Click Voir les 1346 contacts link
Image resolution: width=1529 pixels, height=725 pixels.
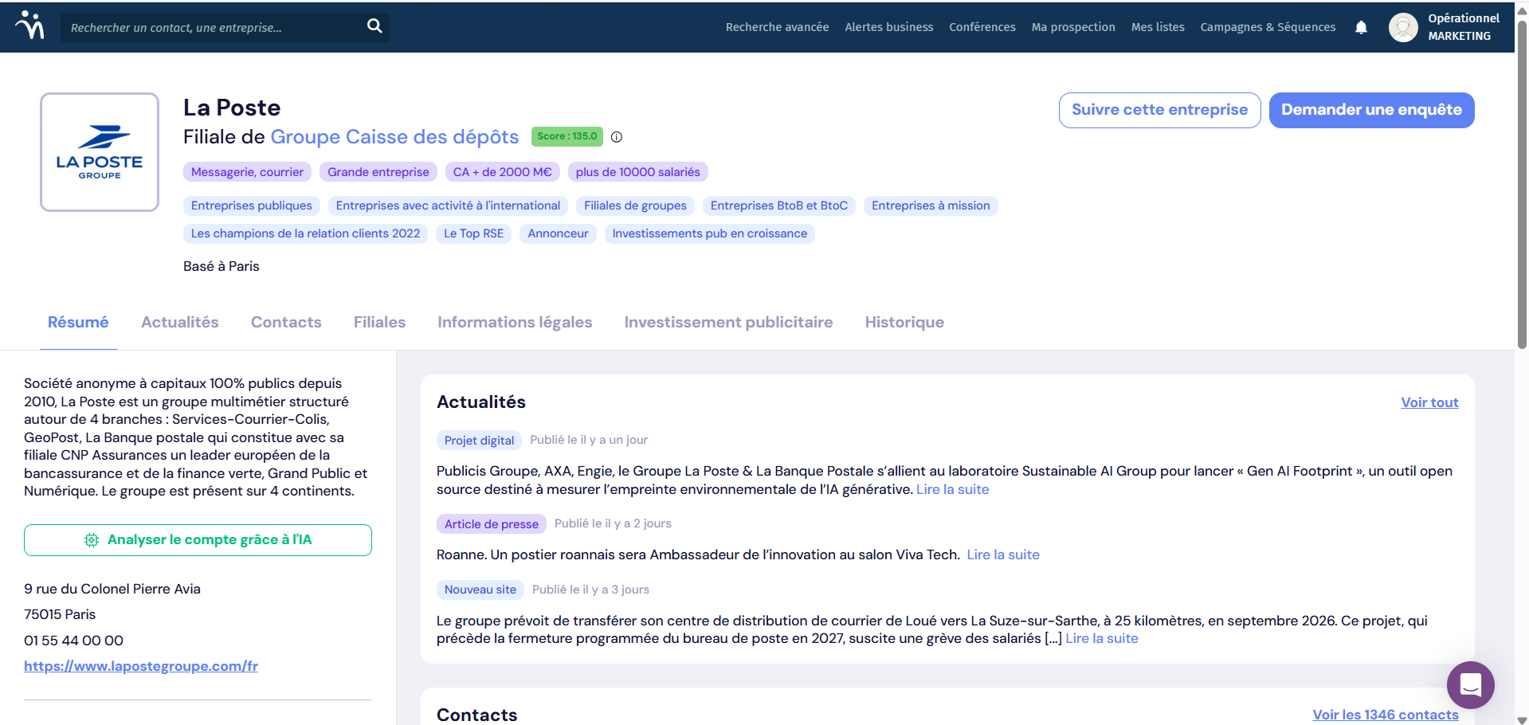coord(1386,715)
